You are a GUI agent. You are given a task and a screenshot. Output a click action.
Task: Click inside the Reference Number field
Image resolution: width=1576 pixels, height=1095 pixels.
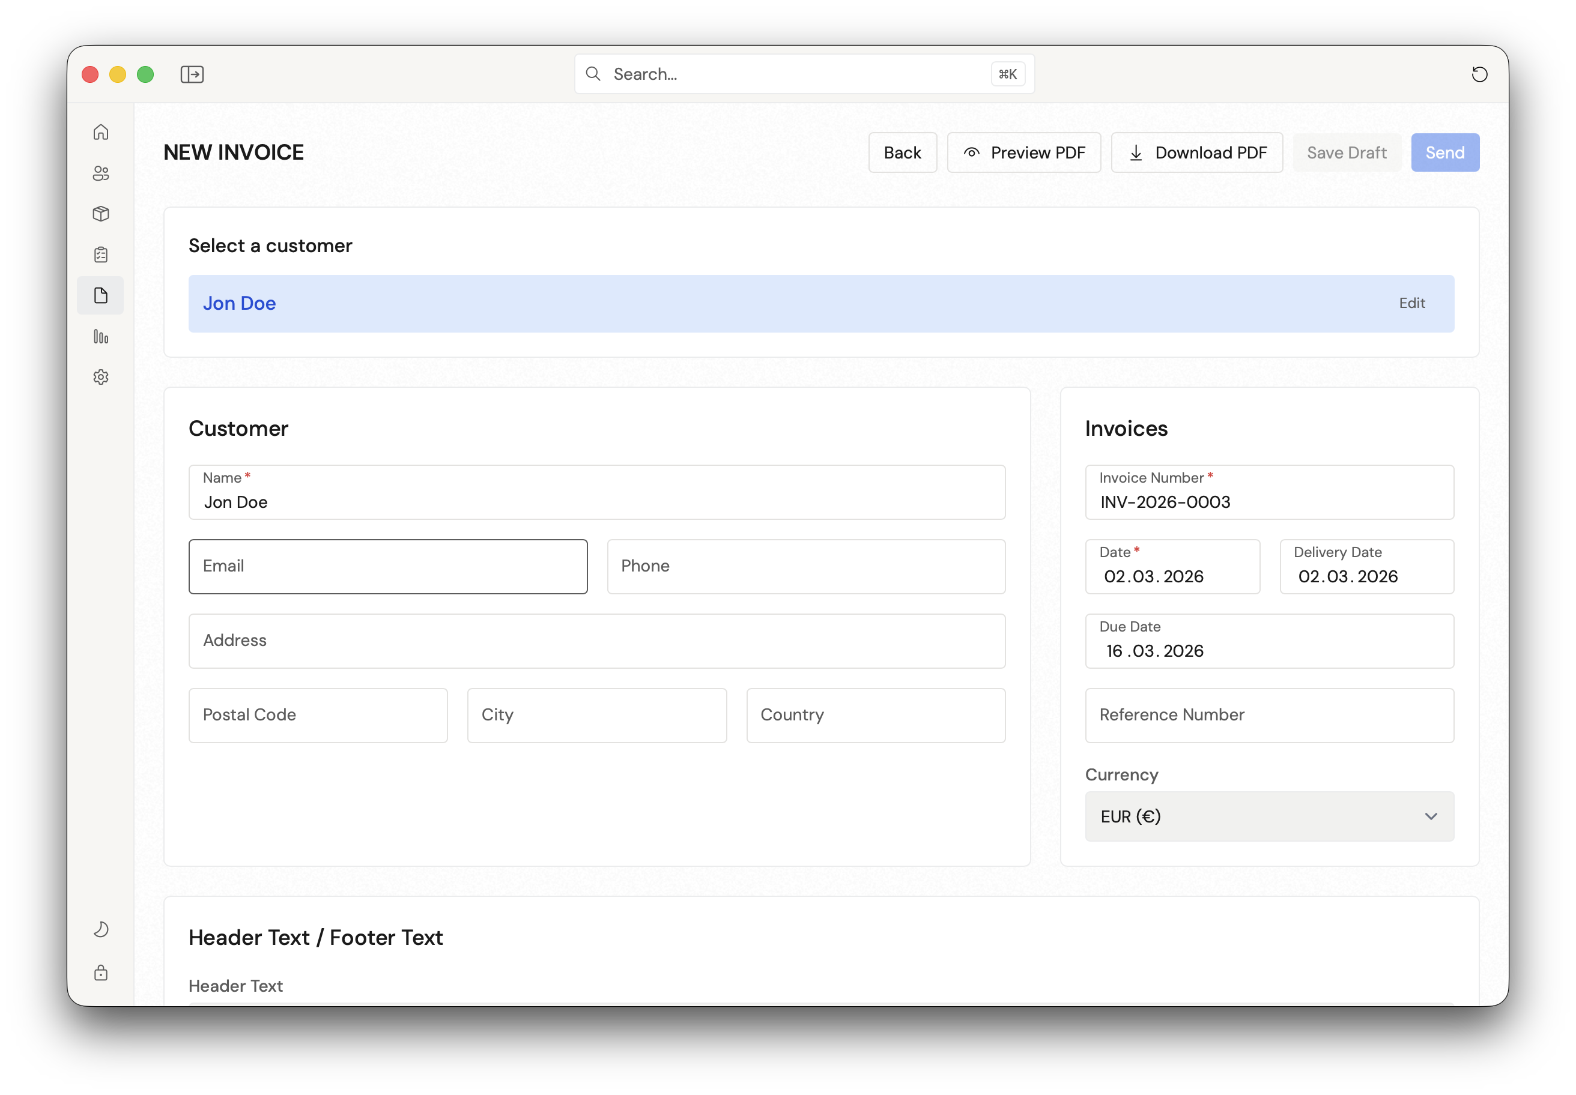point(1268,716)
